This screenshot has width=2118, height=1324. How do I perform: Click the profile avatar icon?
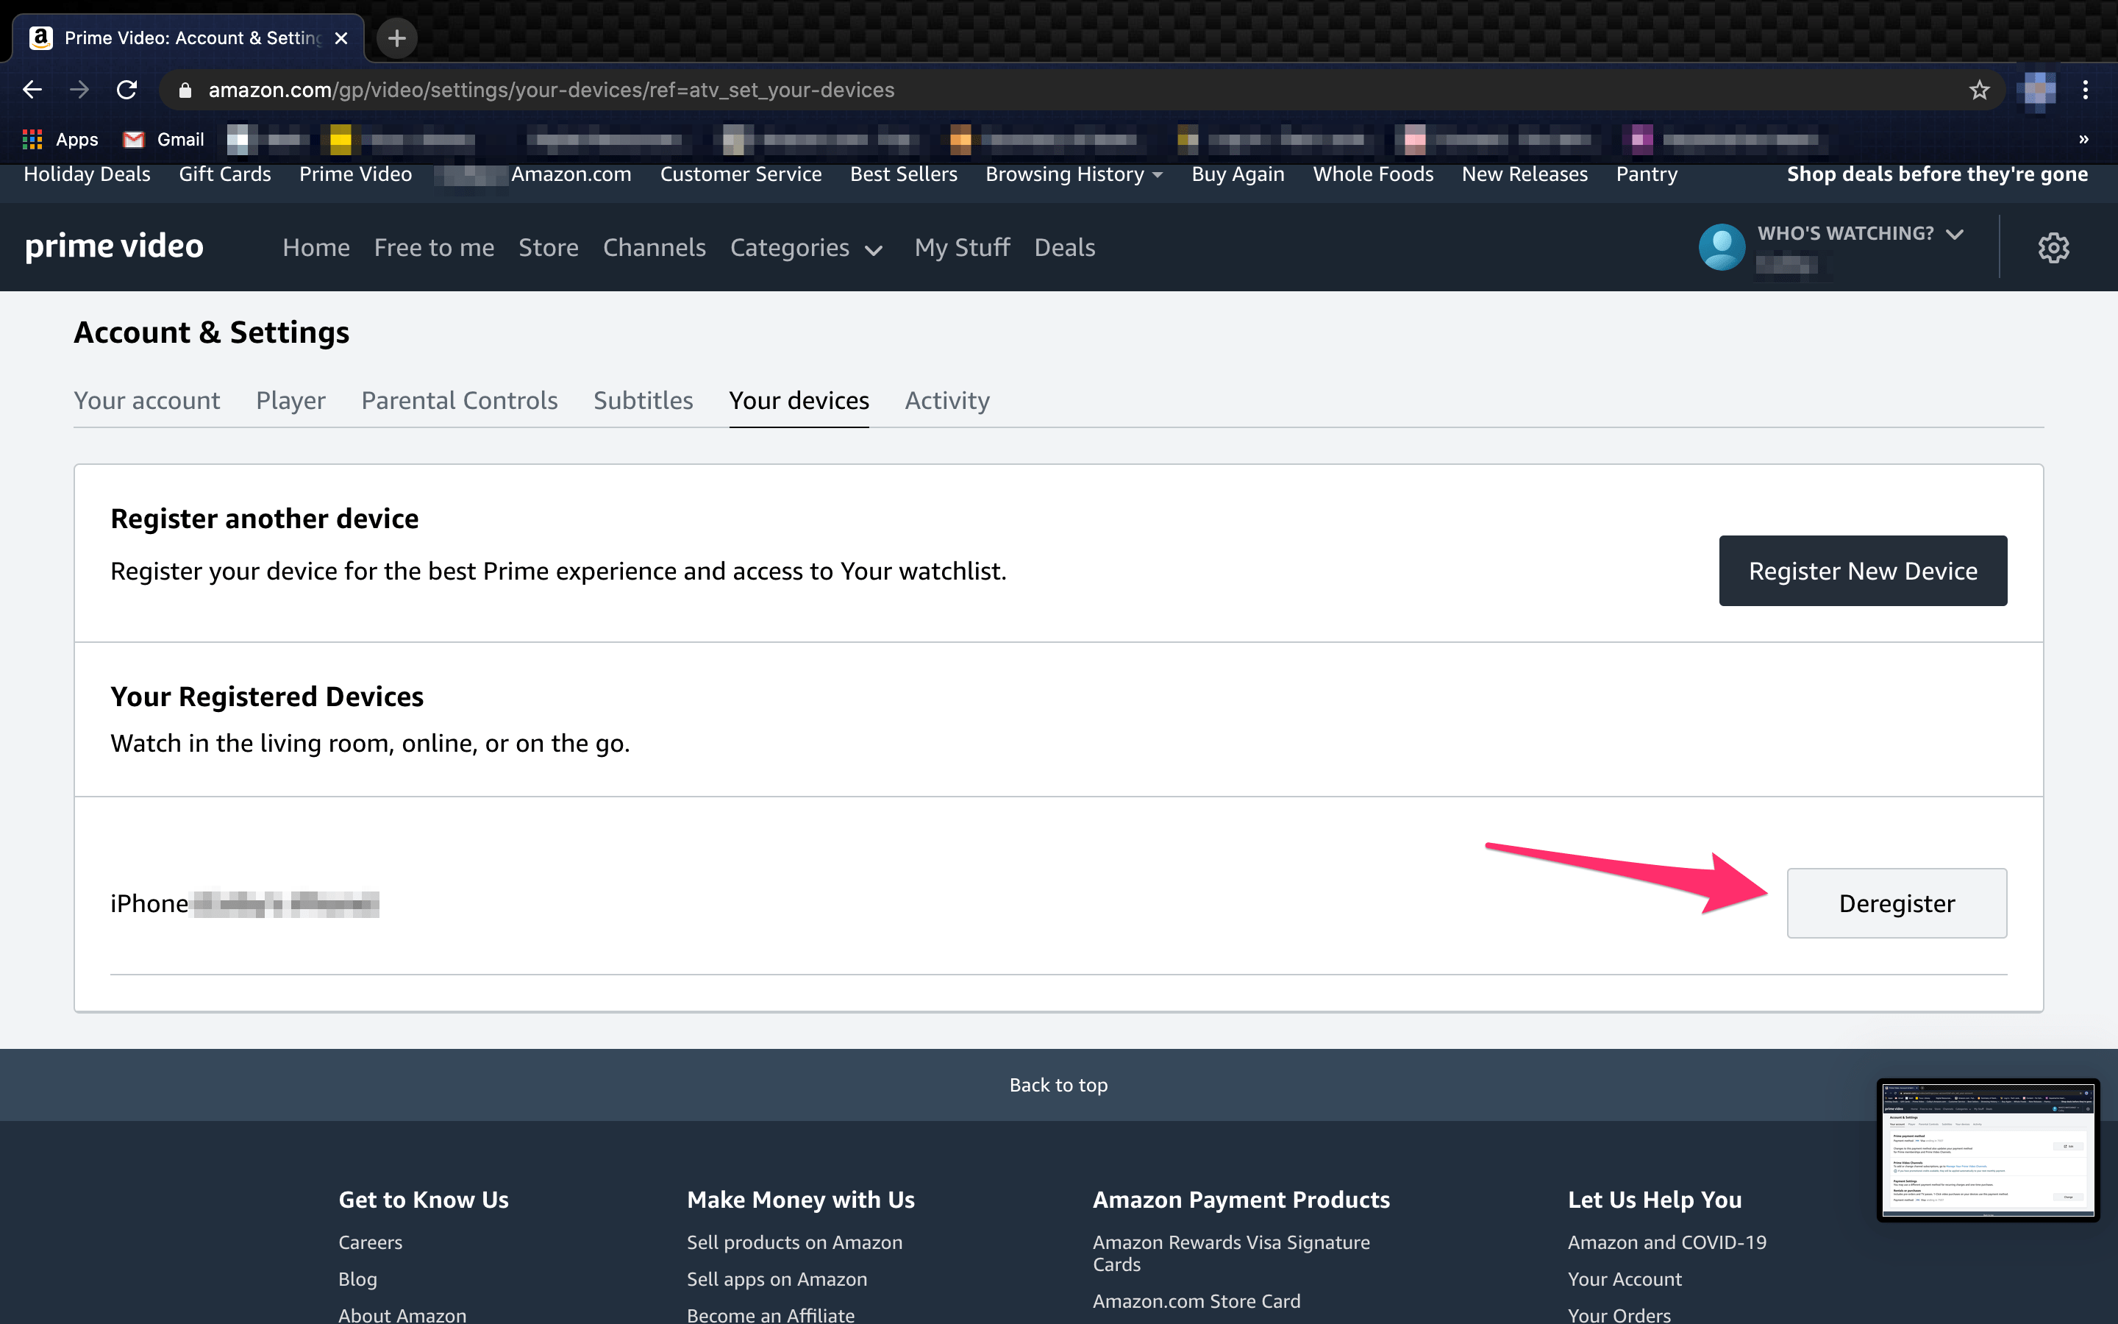click(1722, 248)
